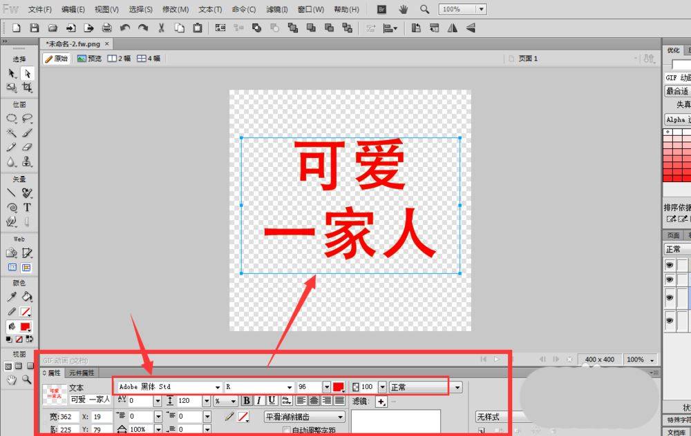Expand the 平滑消除锯齿 anti-alias dropdown
The image size is (691, 436).
[340, 417]
